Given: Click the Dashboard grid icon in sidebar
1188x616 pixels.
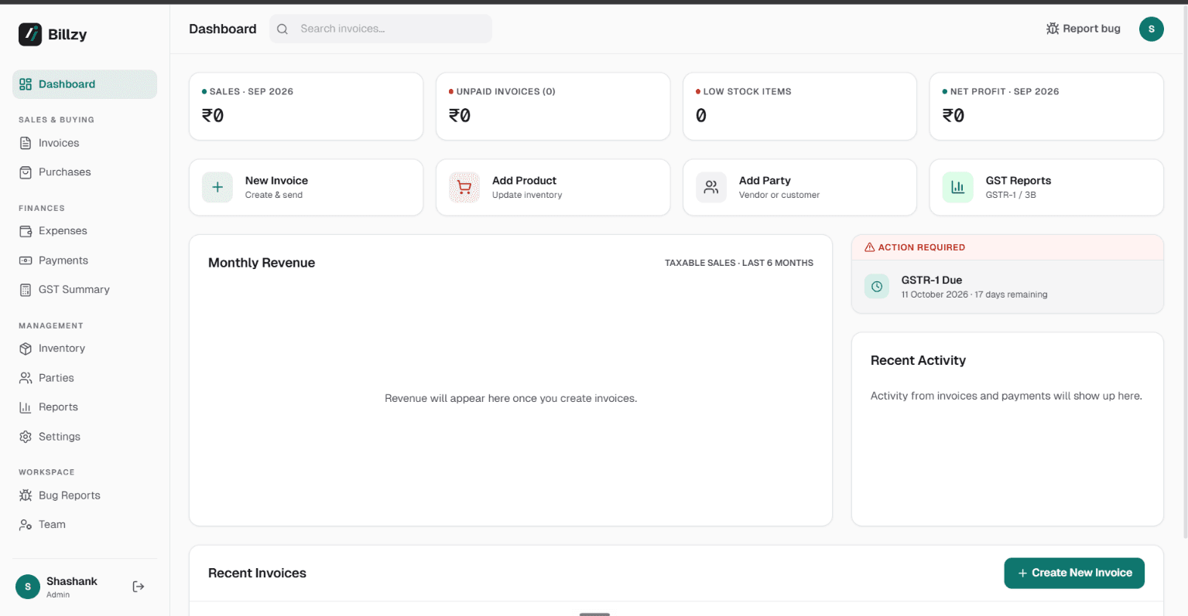Looking at the screenshot, I should click(x=26, y=84).
